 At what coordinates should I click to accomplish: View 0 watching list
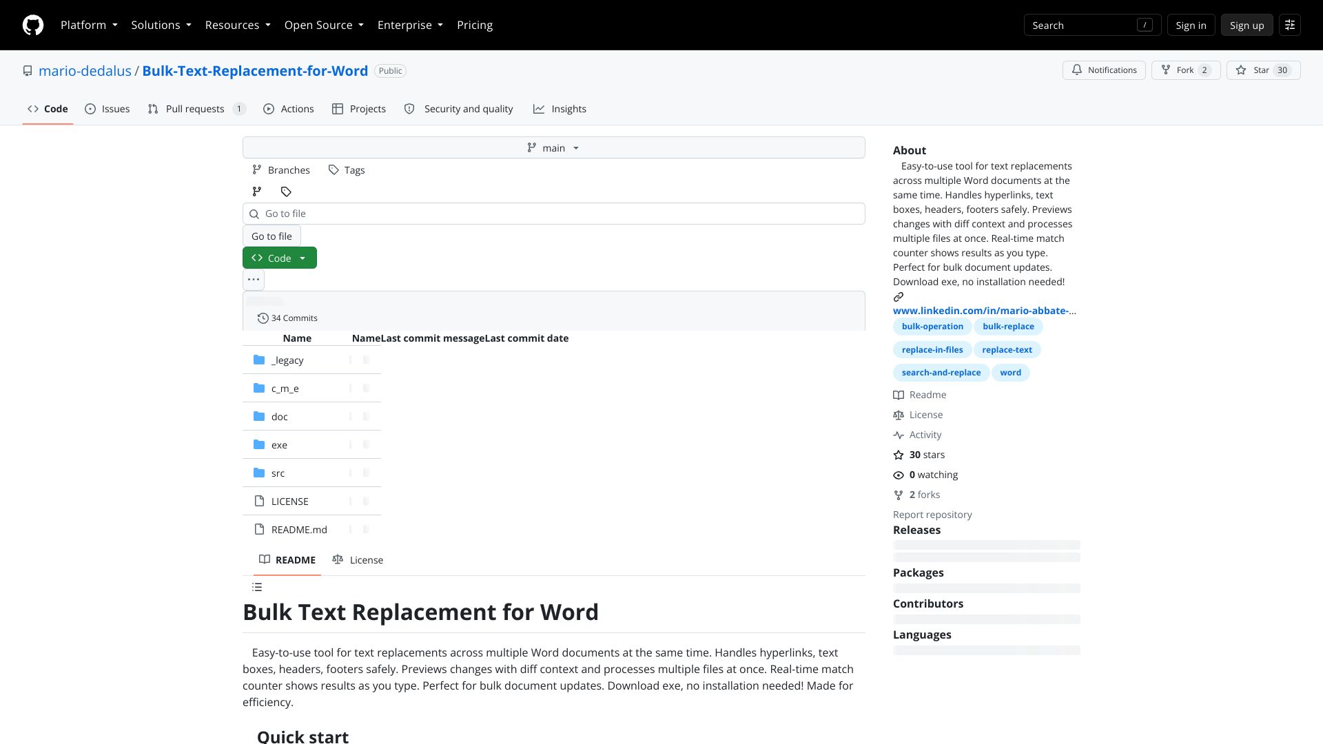[x=925, y=475]
